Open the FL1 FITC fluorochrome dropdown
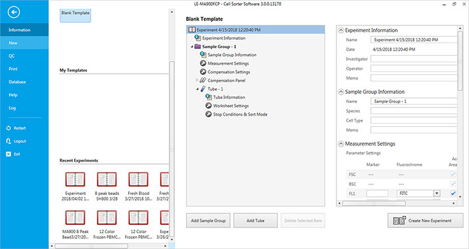 [x=437, y=193]
